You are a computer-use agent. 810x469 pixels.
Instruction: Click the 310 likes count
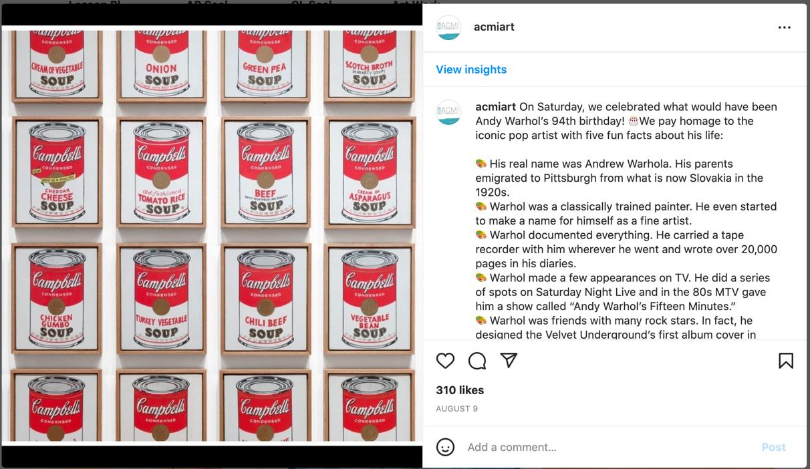click(x=460, y=390)
